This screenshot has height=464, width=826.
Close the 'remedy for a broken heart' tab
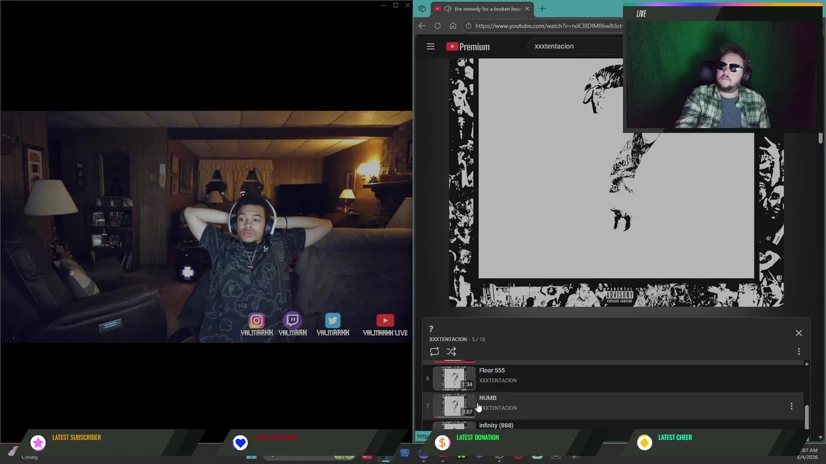point(527,8)
